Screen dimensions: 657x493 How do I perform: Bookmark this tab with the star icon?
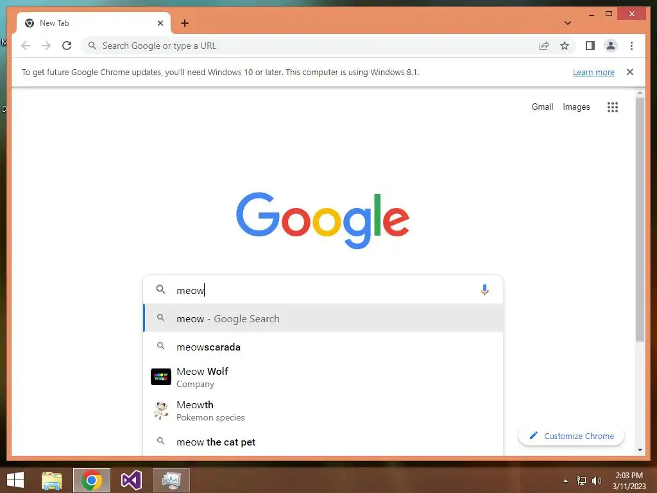point(565,46)
